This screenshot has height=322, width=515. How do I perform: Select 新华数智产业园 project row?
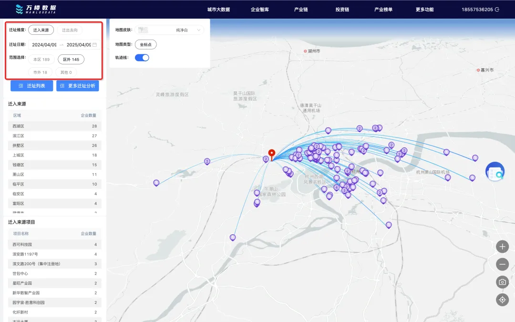tap(54, 293)
